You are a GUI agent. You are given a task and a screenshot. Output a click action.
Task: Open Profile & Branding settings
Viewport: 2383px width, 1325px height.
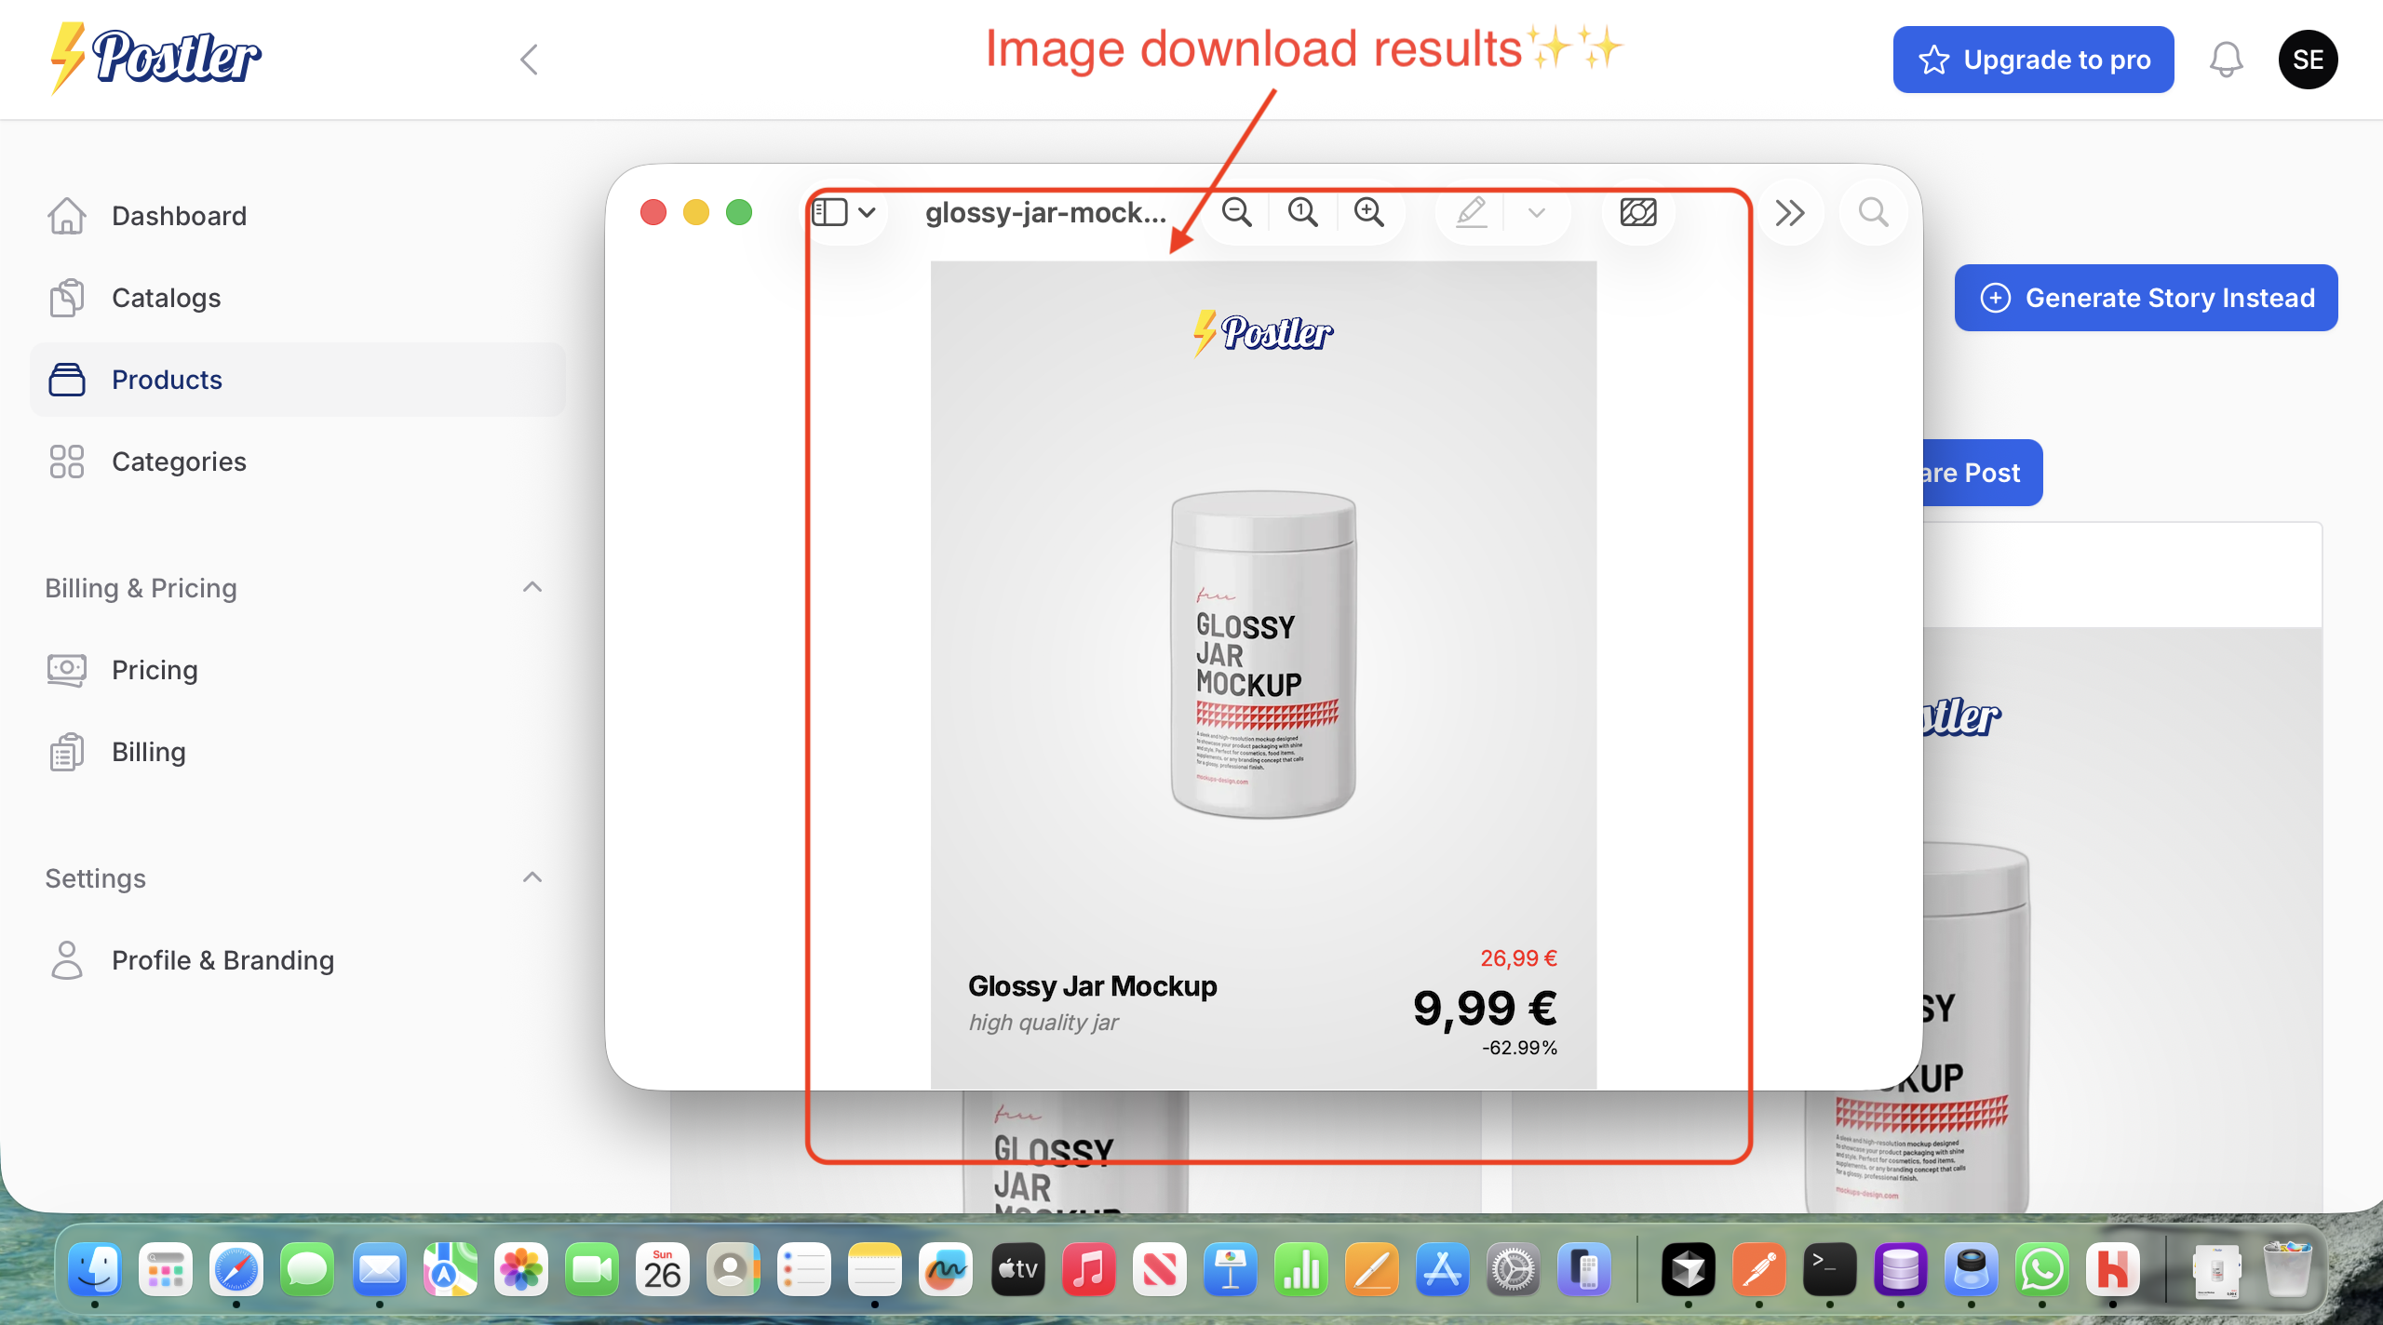tap(222, 959)
